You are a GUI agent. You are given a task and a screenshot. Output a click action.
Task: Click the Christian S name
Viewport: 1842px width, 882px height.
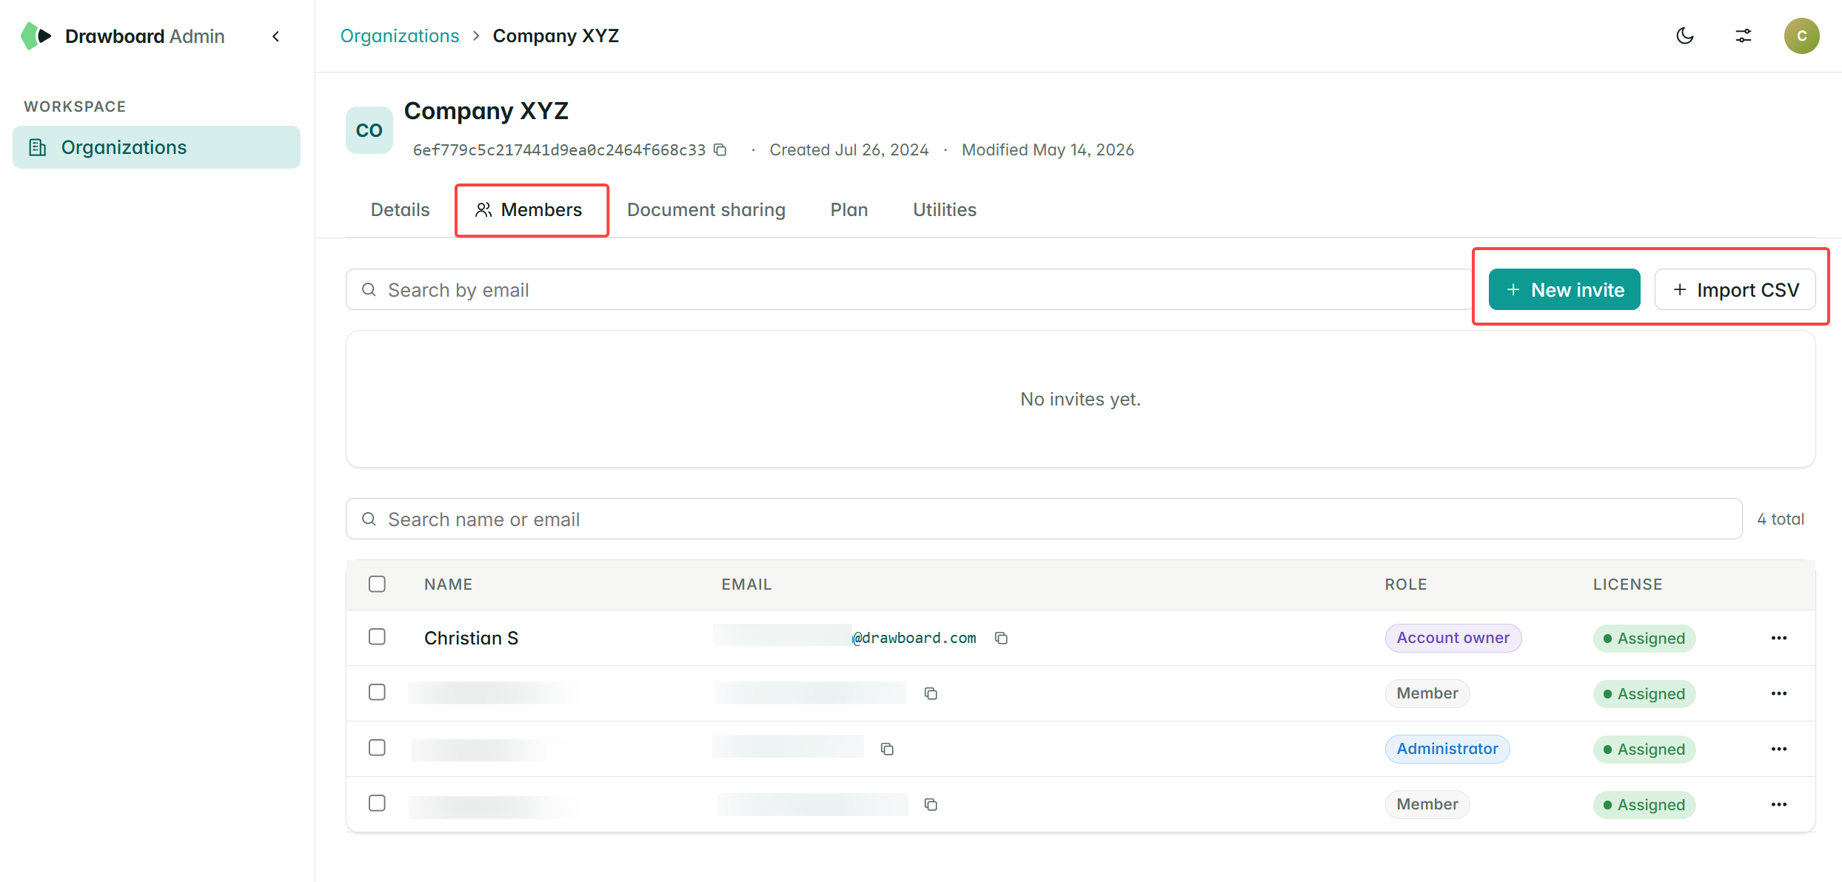click(471, 638)
